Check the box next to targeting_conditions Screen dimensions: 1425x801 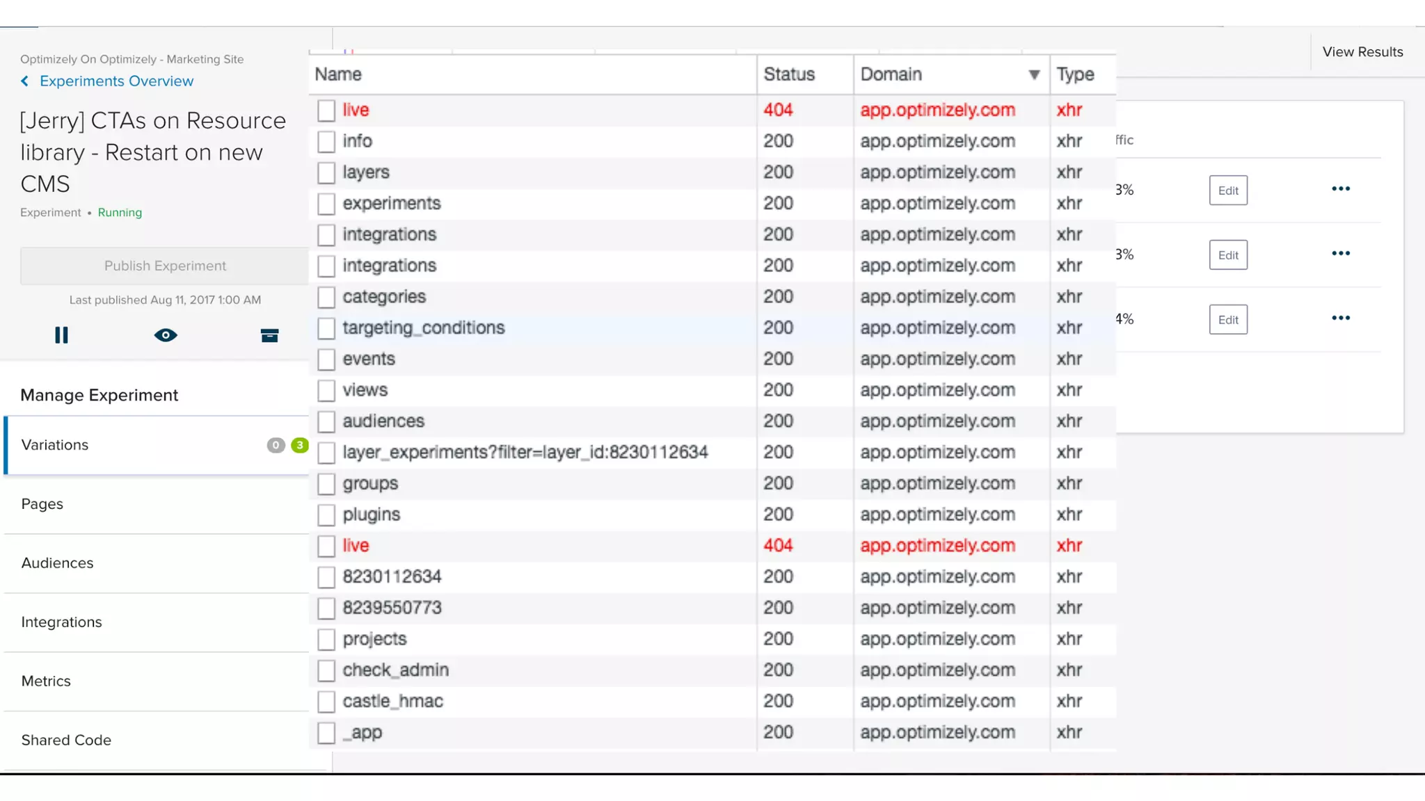pyautogui.click(x=326, y=328)
